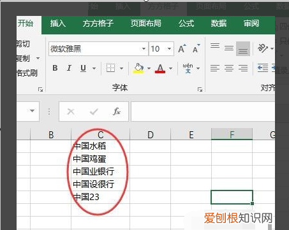
Task: Apply red font color
Action: click(160, 68)
